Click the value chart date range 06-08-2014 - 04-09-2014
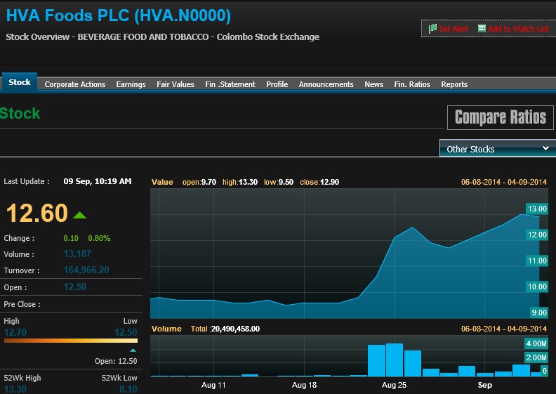This screenshot has width=556, height=394. 504,182
